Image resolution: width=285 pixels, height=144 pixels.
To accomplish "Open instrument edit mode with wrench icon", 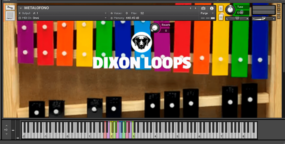I will coord(10,8).
